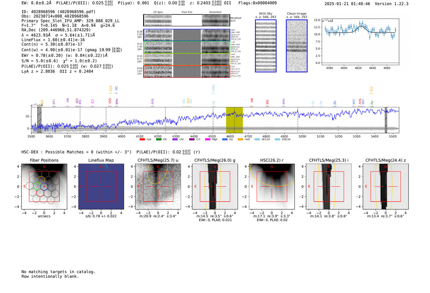Click the green OII legend swatch

159,139
